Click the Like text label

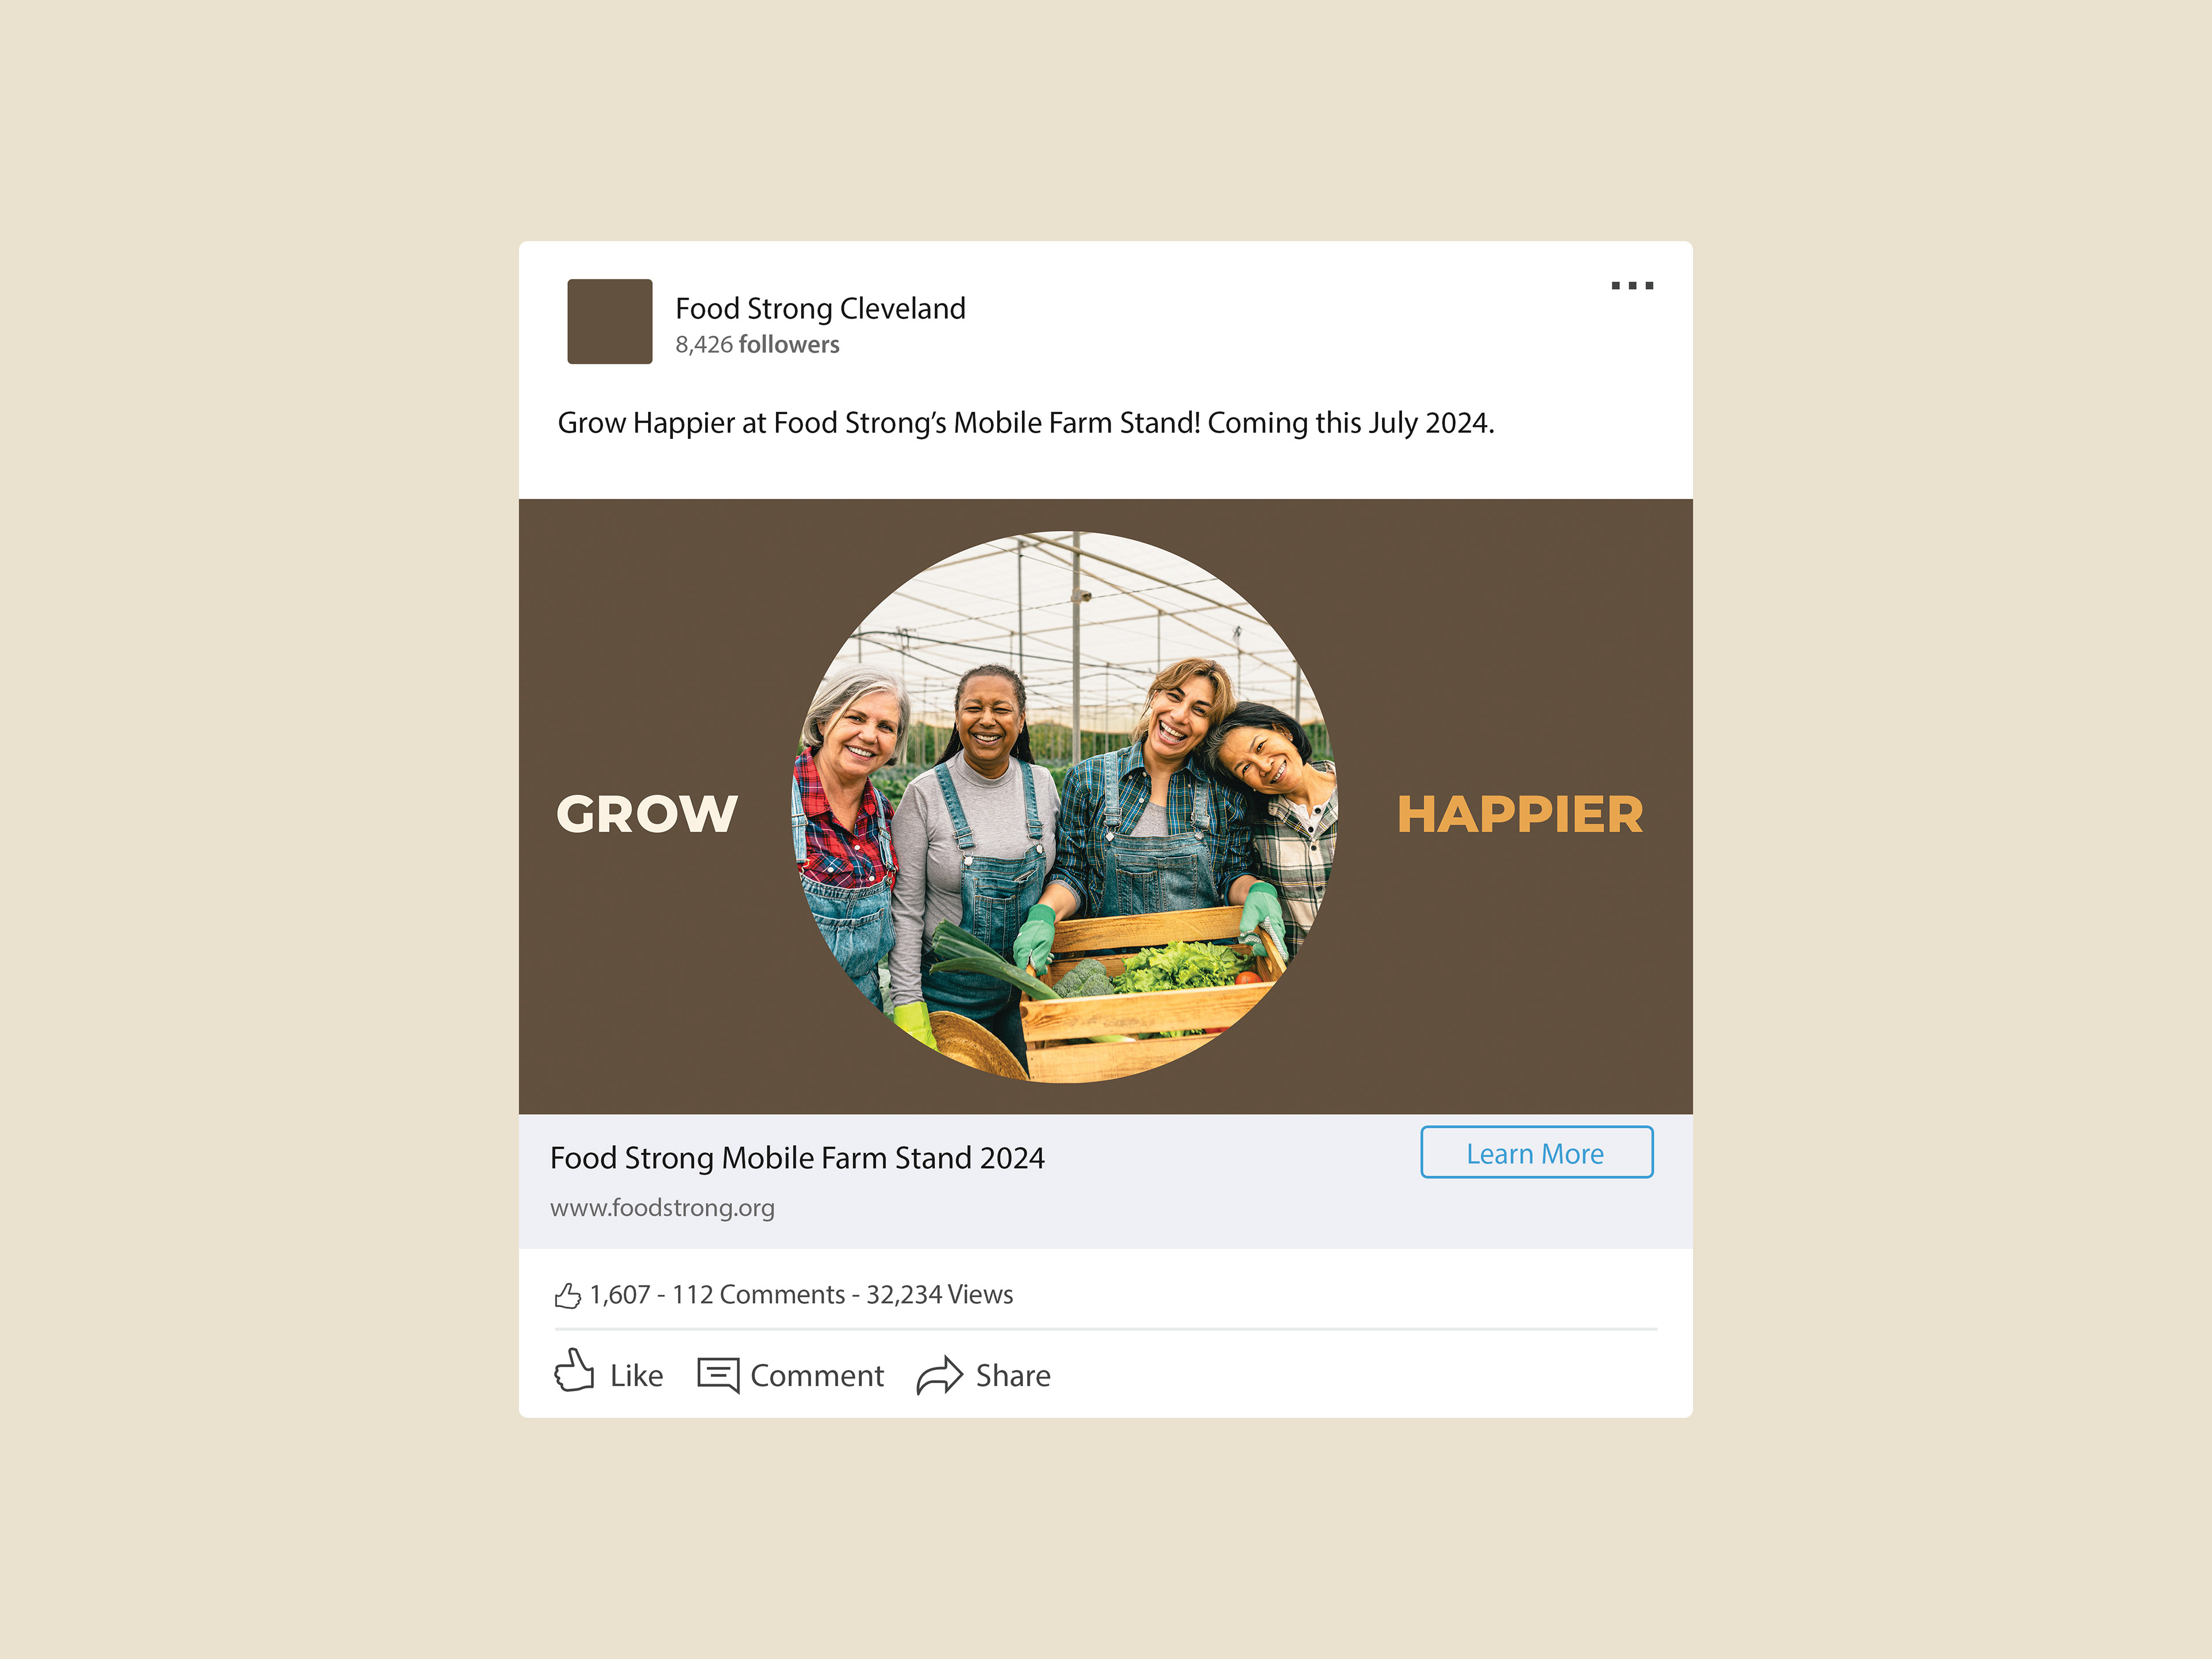click(636, 1376)
